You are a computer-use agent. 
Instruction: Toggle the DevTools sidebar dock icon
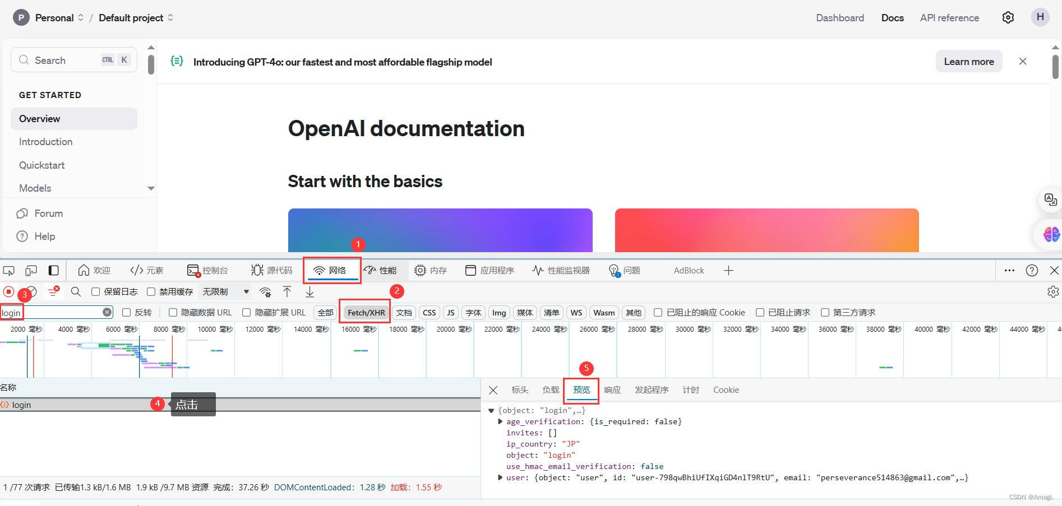click(53, 271)
